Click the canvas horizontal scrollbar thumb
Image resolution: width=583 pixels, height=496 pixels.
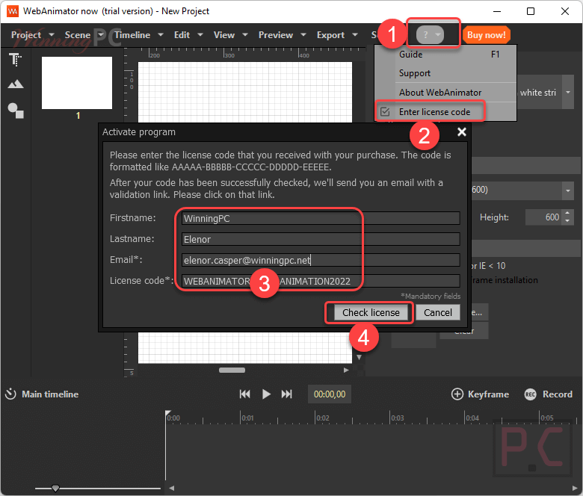pos(232,370)
